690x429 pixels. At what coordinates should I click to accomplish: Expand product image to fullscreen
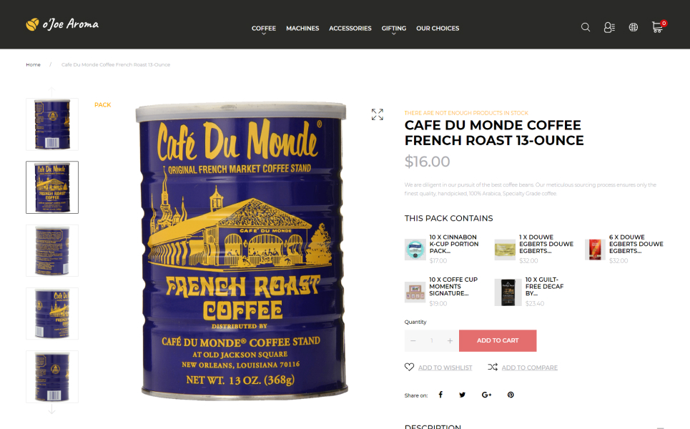pos(377,114)
